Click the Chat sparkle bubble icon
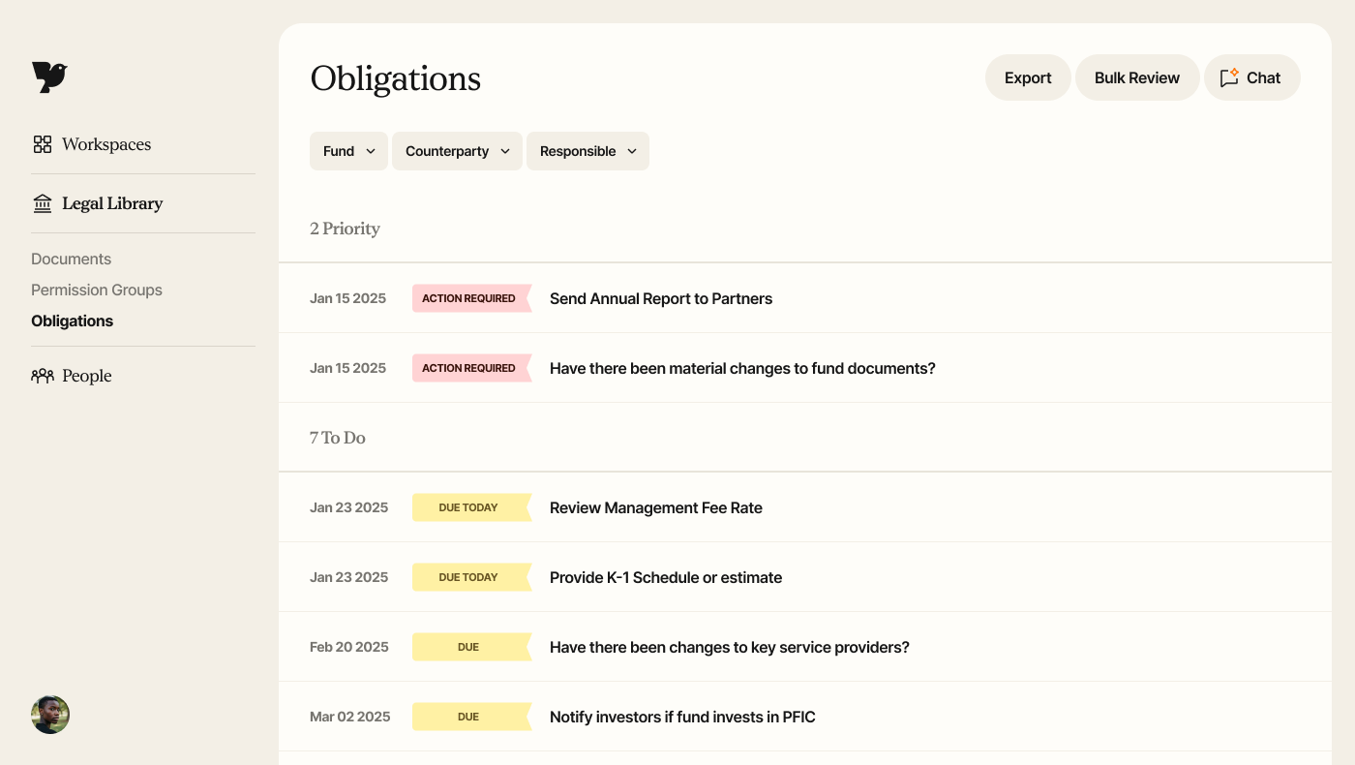This screenshot has width=1355, height=765. (x=1229, y=77)
